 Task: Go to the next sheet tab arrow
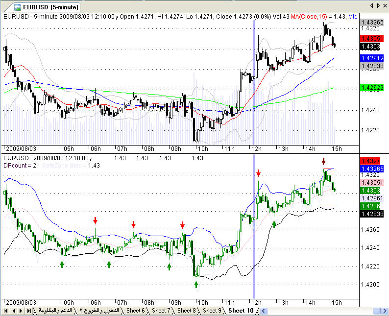21,311
